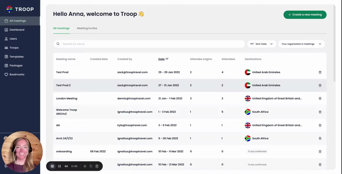
Task: Click the Search by name field
Action: [x=149, y=44]
